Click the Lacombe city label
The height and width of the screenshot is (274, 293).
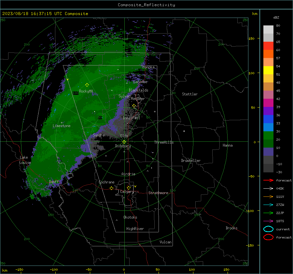140,82
